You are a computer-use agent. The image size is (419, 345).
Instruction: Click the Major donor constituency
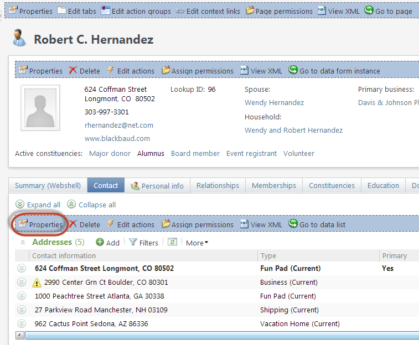click(x=110, y=153)
